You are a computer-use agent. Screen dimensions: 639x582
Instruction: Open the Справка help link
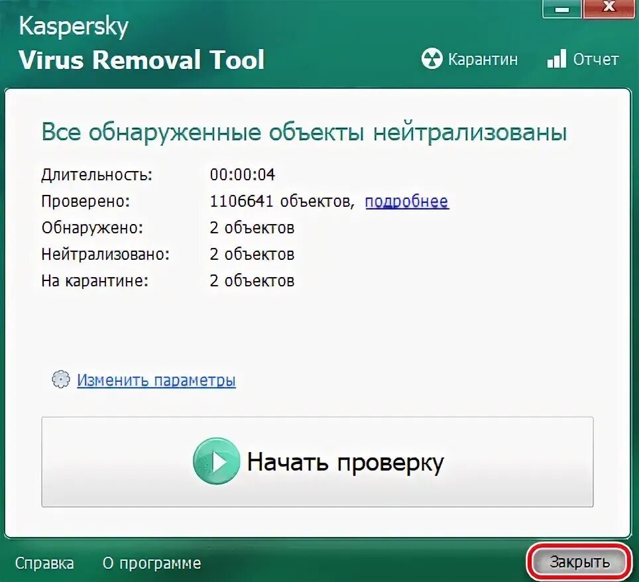click(44, 563)
